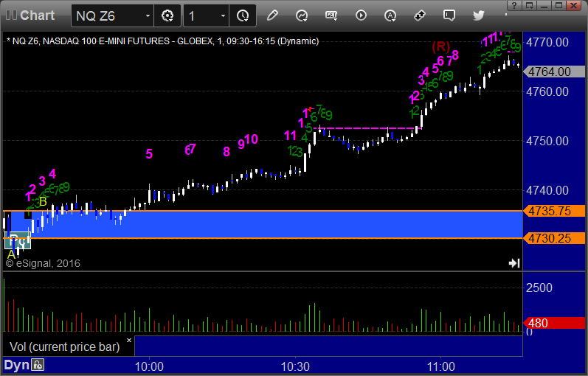
Task: Open the GET studies menu
Action: 331,15
